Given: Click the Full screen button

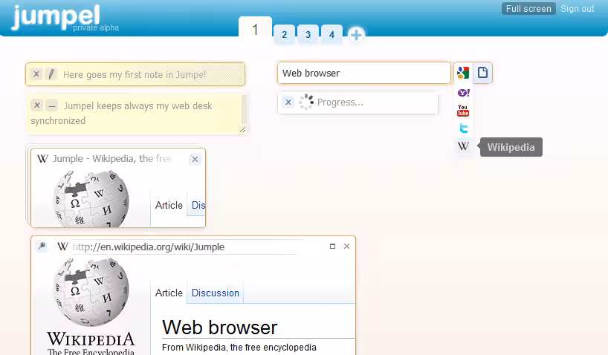Looking at the screenshot, I should 528,9.
